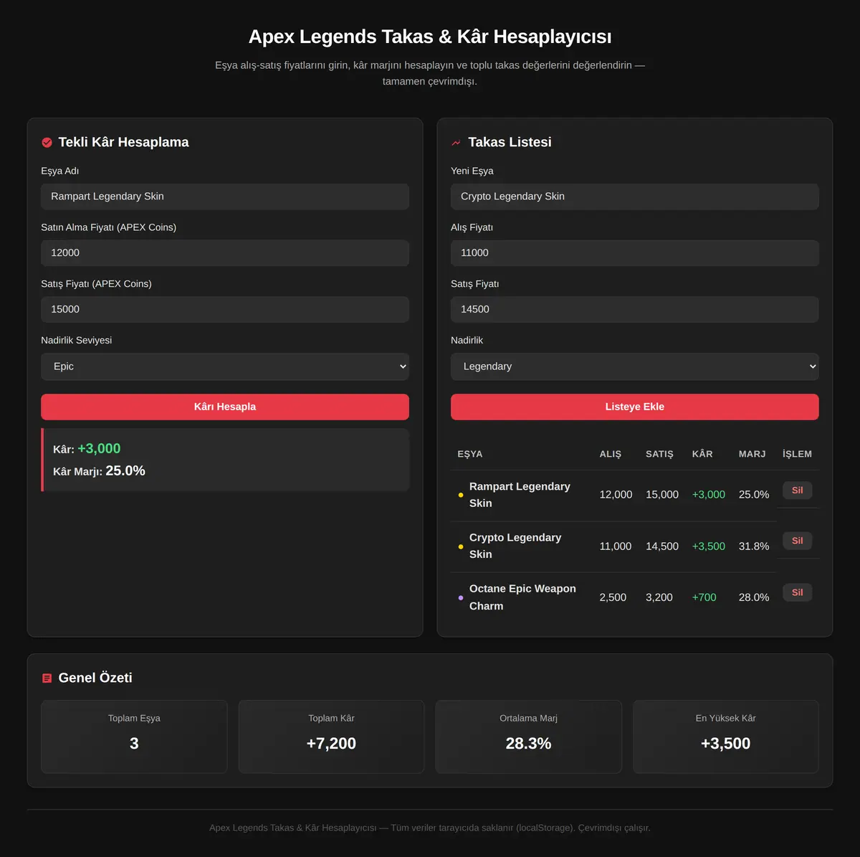The height and width of the screenshot is (857, 860).
Task: Select the Crypto Legendary Skin row name
Action: click(x=515, y=546)
